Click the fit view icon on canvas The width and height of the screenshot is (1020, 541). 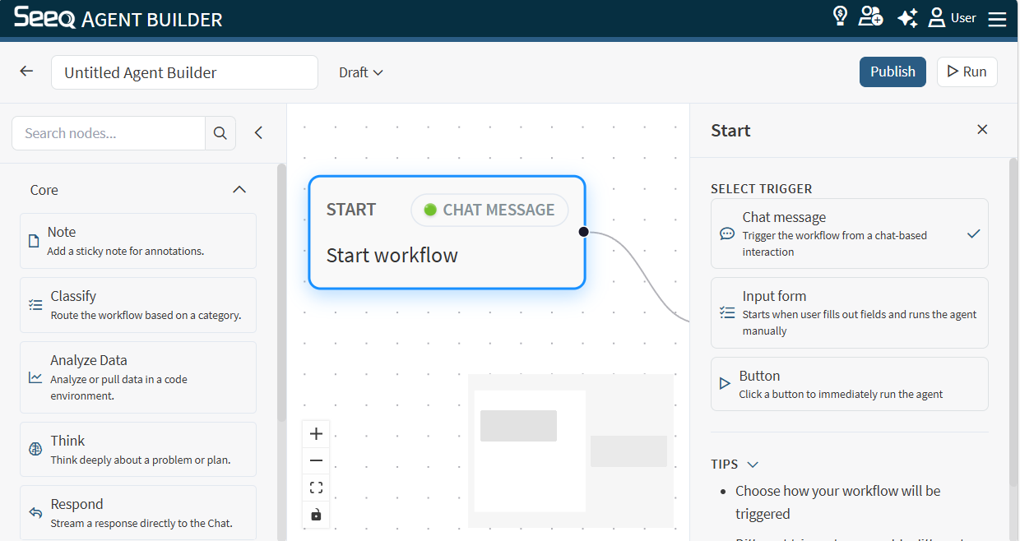[x=316, y=488]
